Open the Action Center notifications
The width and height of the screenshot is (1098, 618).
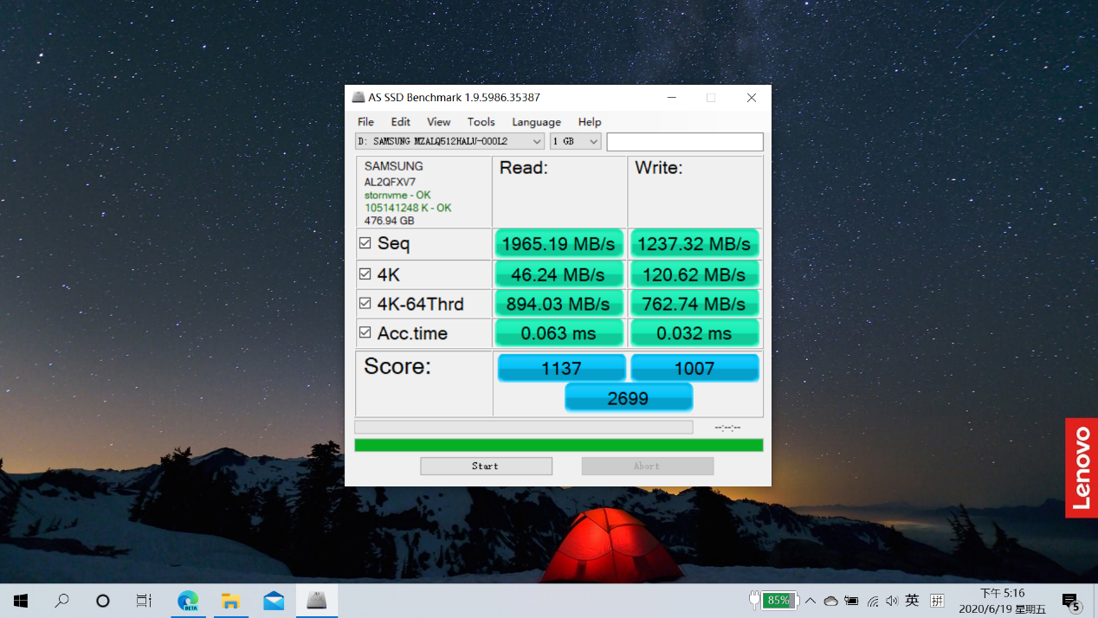[1071, 601]
